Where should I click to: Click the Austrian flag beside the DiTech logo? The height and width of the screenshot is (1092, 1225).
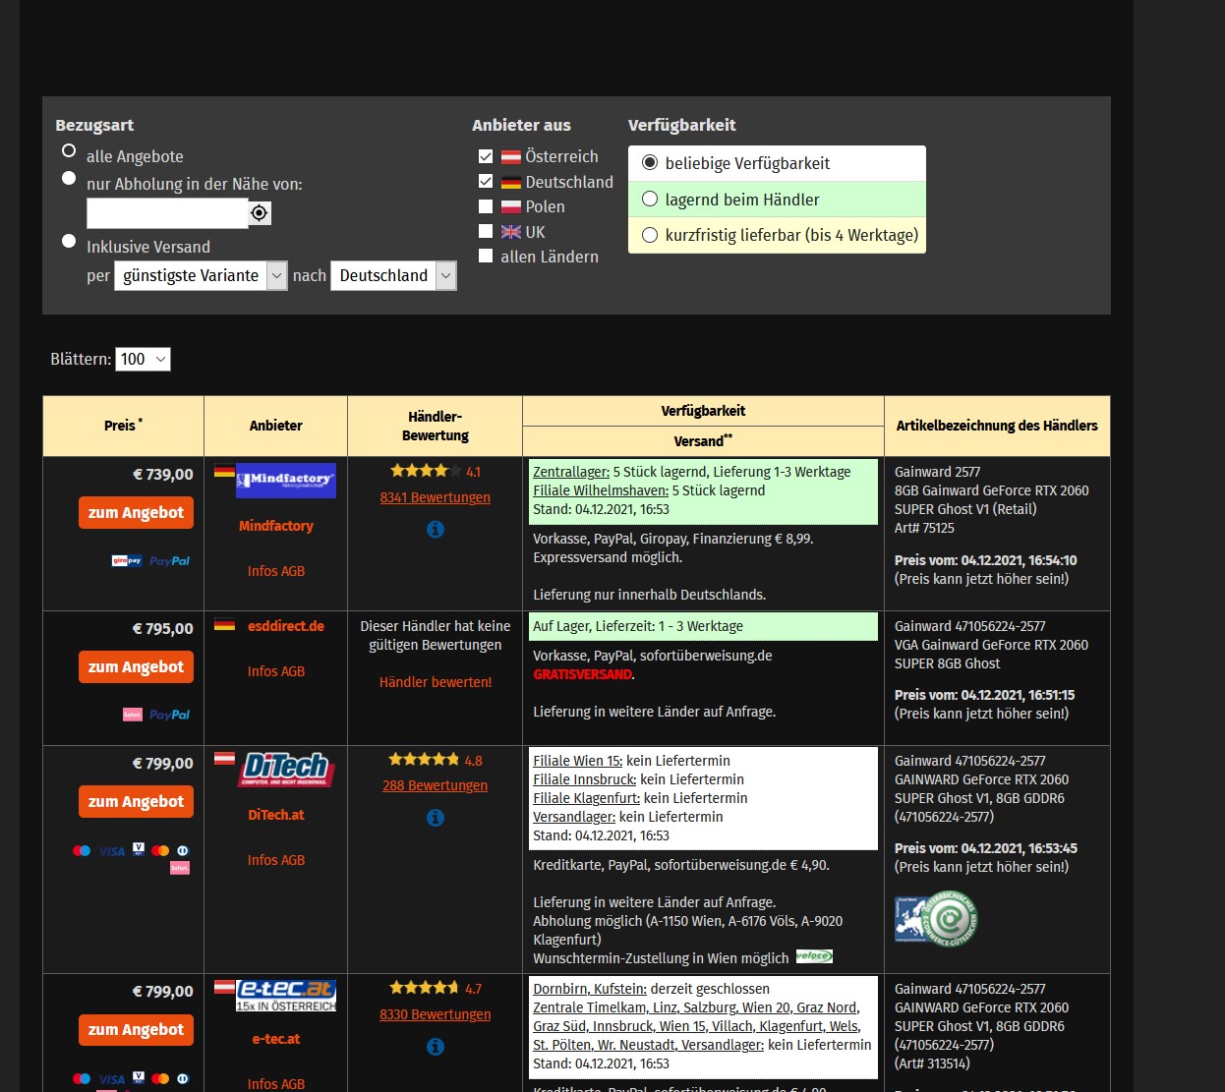coord(224,759)
